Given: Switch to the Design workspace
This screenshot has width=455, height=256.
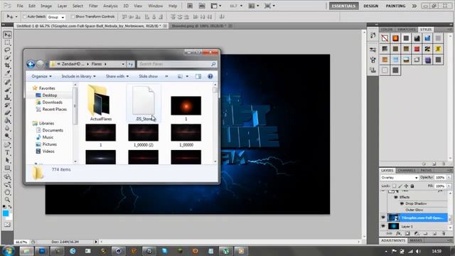Looking at the screenshot, I should [370, 6].
